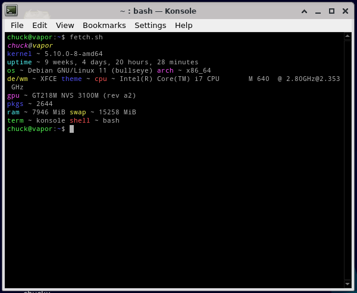Open the File menu
The image size is (357, 293).
pyautogui.click(x=17, y=25)
